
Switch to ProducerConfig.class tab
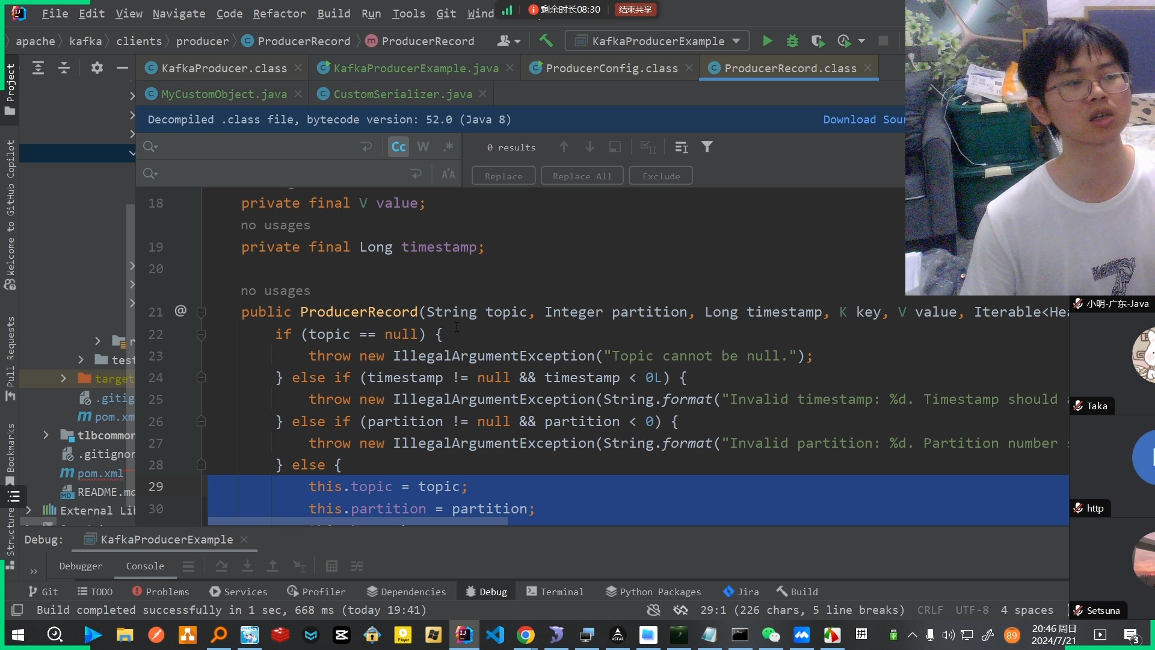click(x=612, y=68)
